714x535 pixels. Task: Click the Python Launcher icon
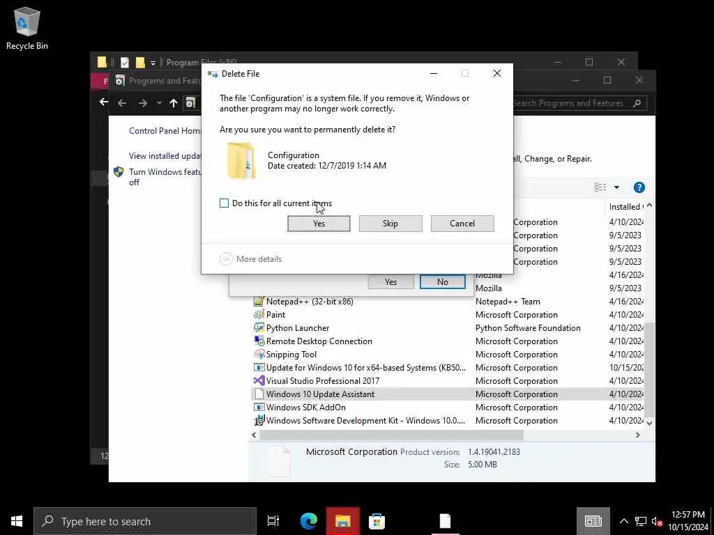pos(259,327)
